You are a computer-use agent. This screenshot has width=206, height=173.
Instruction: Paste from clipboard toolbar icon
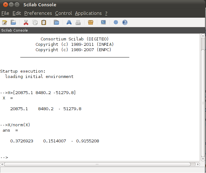[x=44, y=22]
